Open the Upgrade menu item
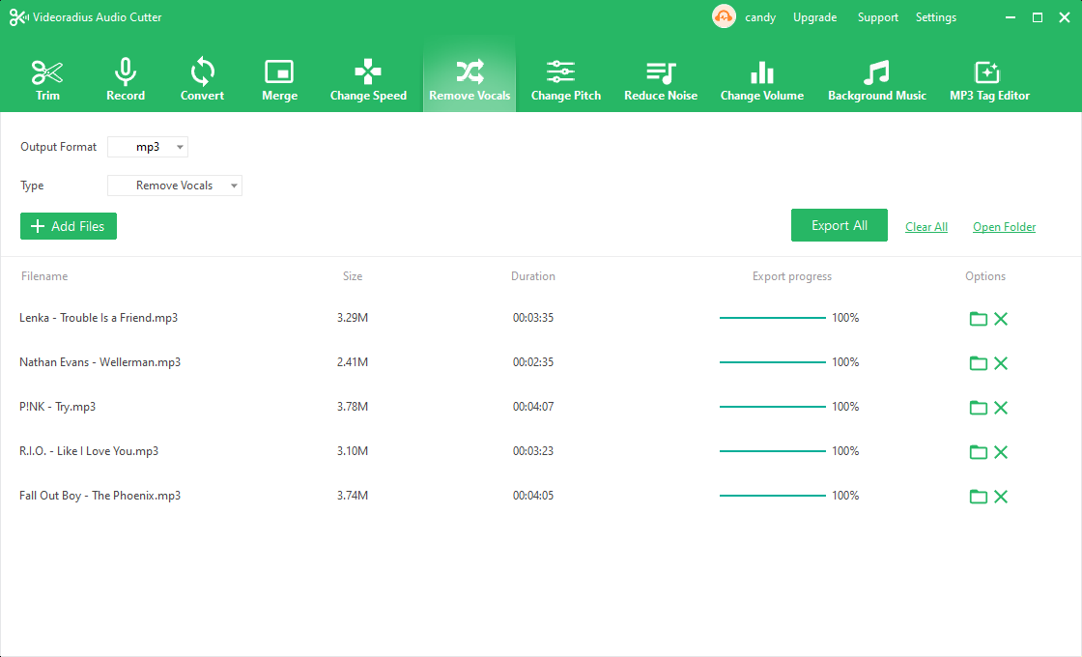 click(815, 17)
